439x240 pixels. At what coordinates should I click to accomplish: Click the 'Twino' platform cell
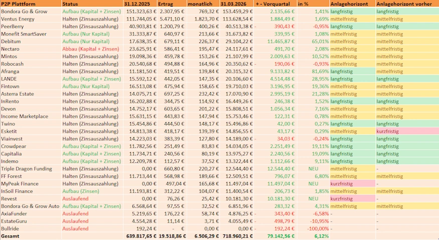click(x=31, y=124)
